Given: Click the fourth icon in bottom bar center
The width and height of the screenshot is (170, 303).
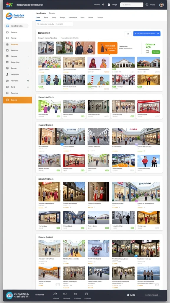Looking at the screenshot, I should pos(86,294).
